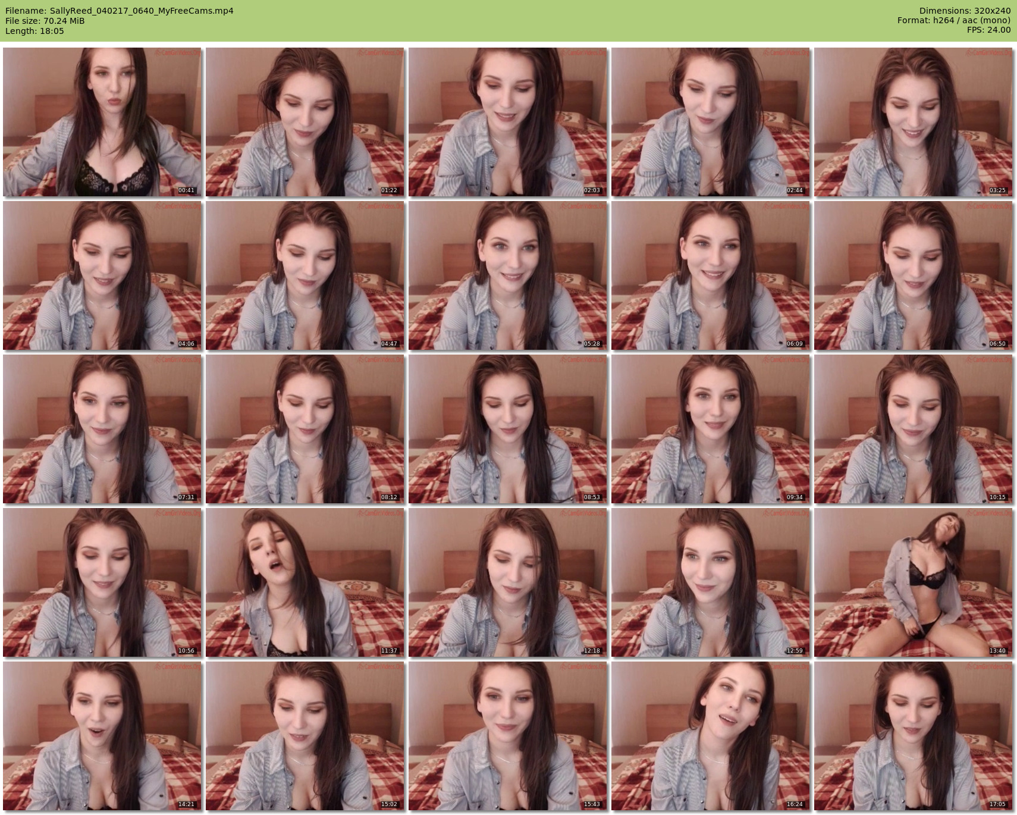This screenshot has height=815, width=1017.
Task: Select the "File size: 70.24 MiB" line
Action: point(45,21)
